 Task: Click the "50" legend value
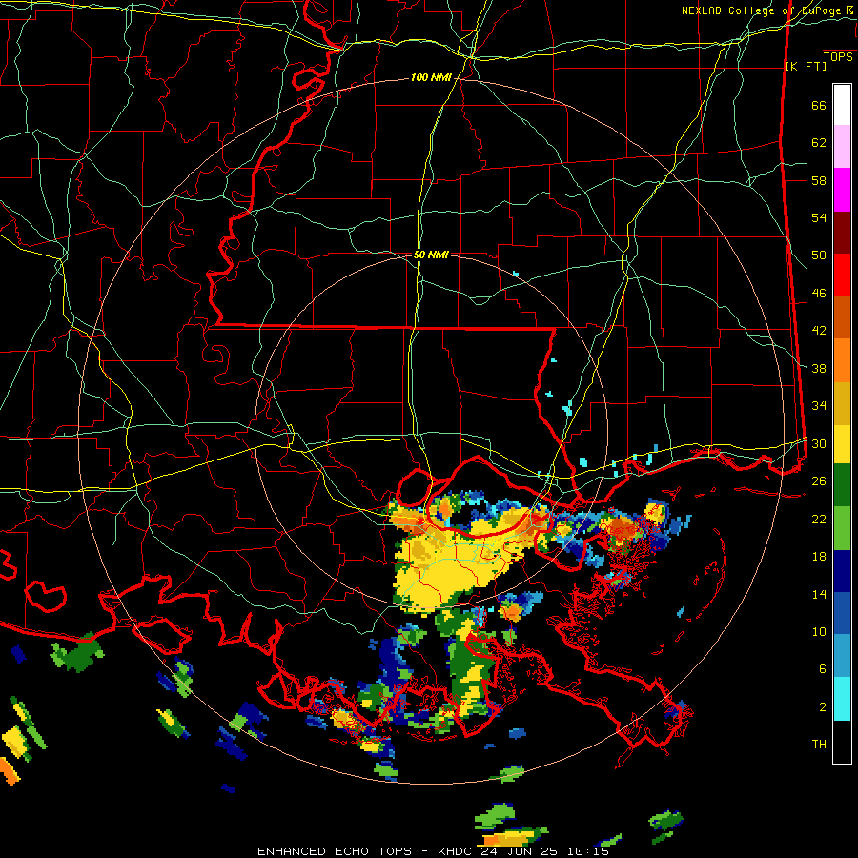(819, 255)
